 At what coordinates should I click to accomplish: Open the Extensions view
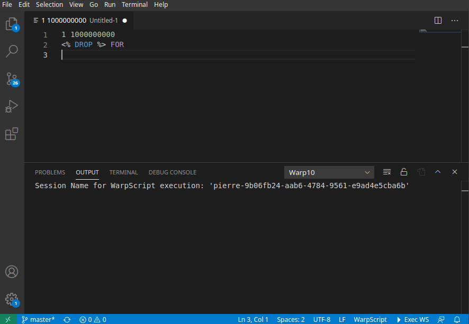12,134
